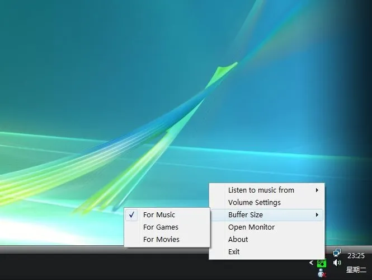Open the About entry
Image resolution: width=372 pixels, height=280 pixels.
[x=267, y=239]
